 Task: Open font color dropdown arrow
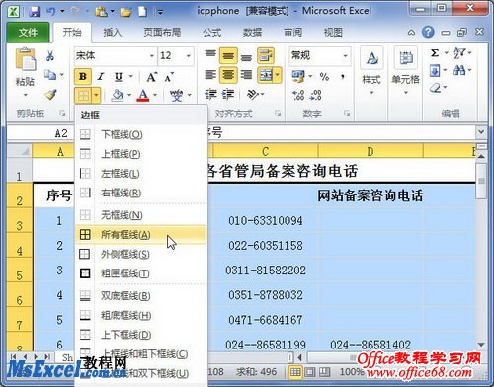[x=155, y=96]
